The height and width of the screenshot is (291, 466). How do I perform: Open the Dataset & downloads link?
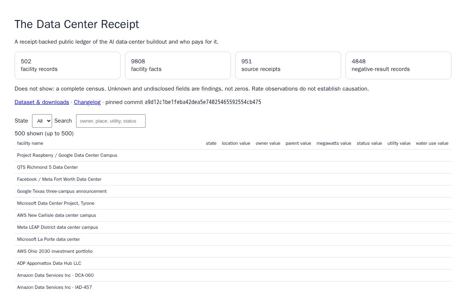42,102
